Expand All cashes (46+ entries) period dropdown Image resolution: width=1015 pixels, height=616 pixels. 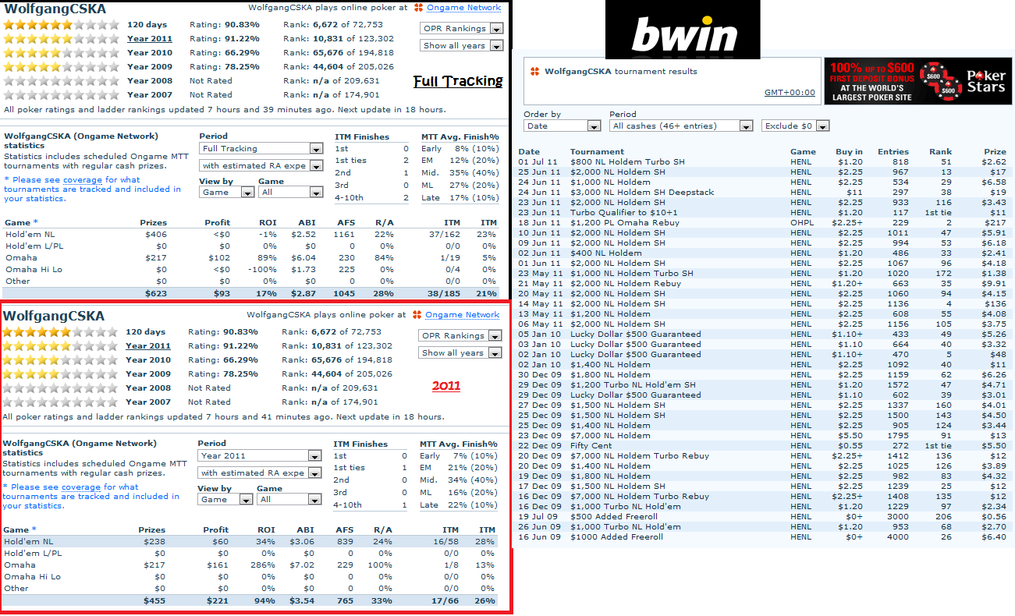pyautogui.click(x=681, y=126)
